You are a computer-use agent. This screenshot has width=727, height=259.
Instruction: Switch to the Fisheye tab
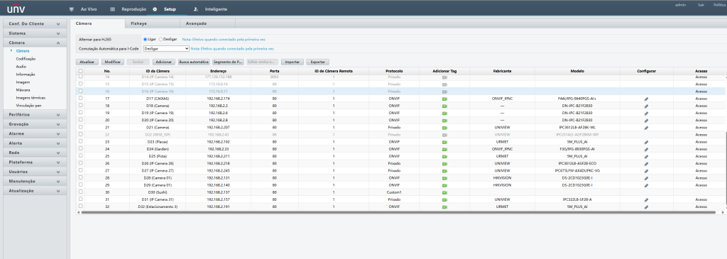[152, 23]
